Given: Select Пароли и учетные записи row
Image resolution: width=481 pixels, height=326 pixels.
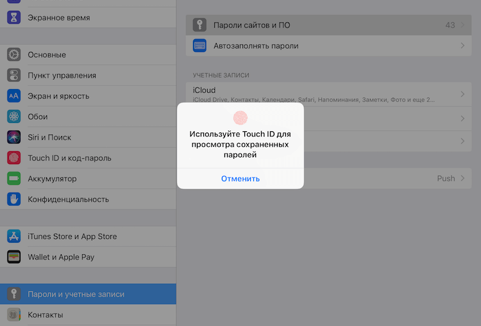Looking at the screenshot, I should 88,294.
